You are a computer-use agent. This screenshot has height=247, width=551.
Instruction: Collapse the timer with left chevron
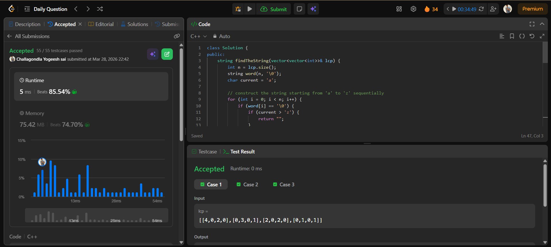click(448, 9)
